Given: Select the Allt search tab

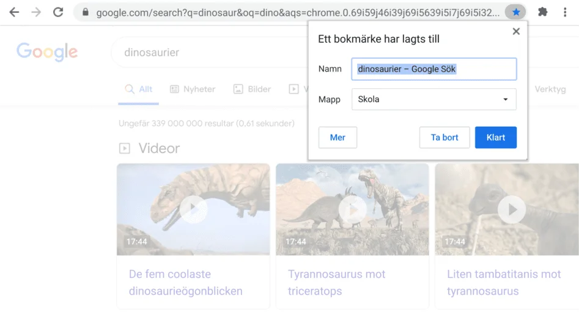Looking at the screenshot, I should pyautogui.click(x=139, y=89).
